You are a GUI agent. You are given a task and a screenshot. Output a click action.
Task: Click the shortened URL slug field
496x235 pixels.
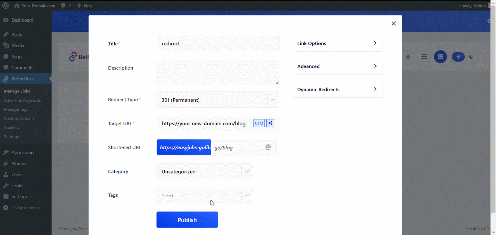(237, 147)
